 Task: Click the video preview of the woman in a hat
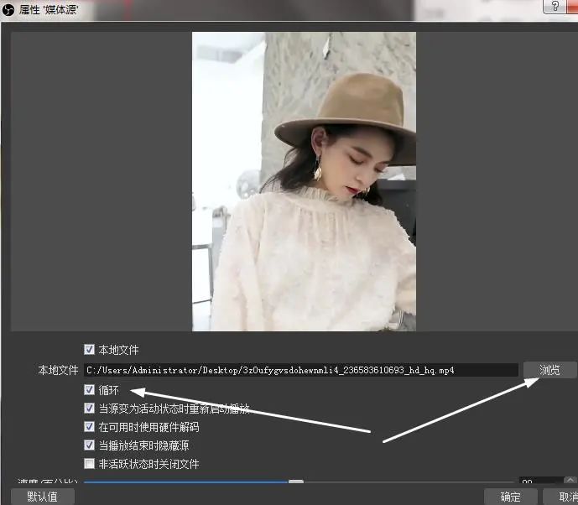point(304,181)
